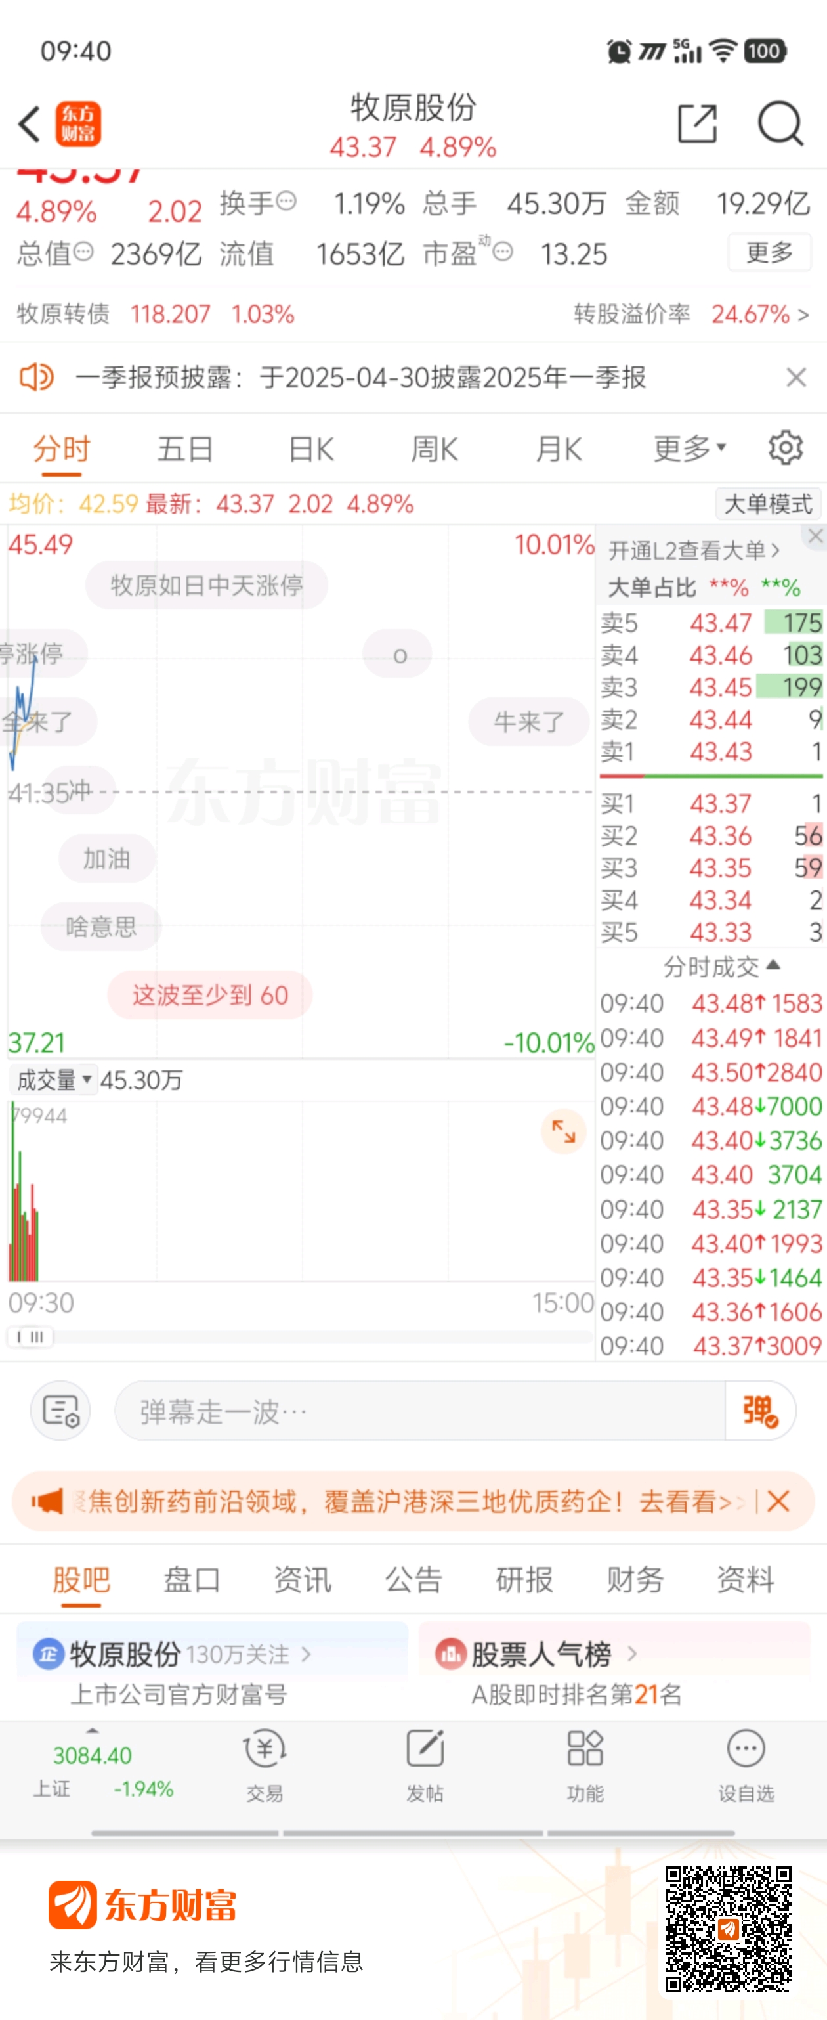Switch to the 月K chart tab

pyautogui.click(x=558, y=449)
